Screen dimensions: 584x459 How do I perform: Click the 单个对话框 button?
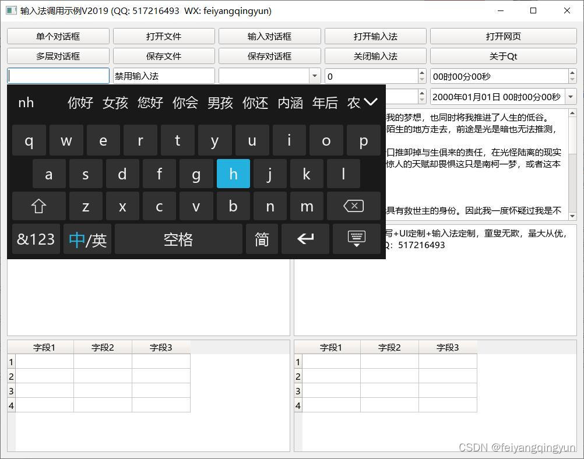[58, 36]
